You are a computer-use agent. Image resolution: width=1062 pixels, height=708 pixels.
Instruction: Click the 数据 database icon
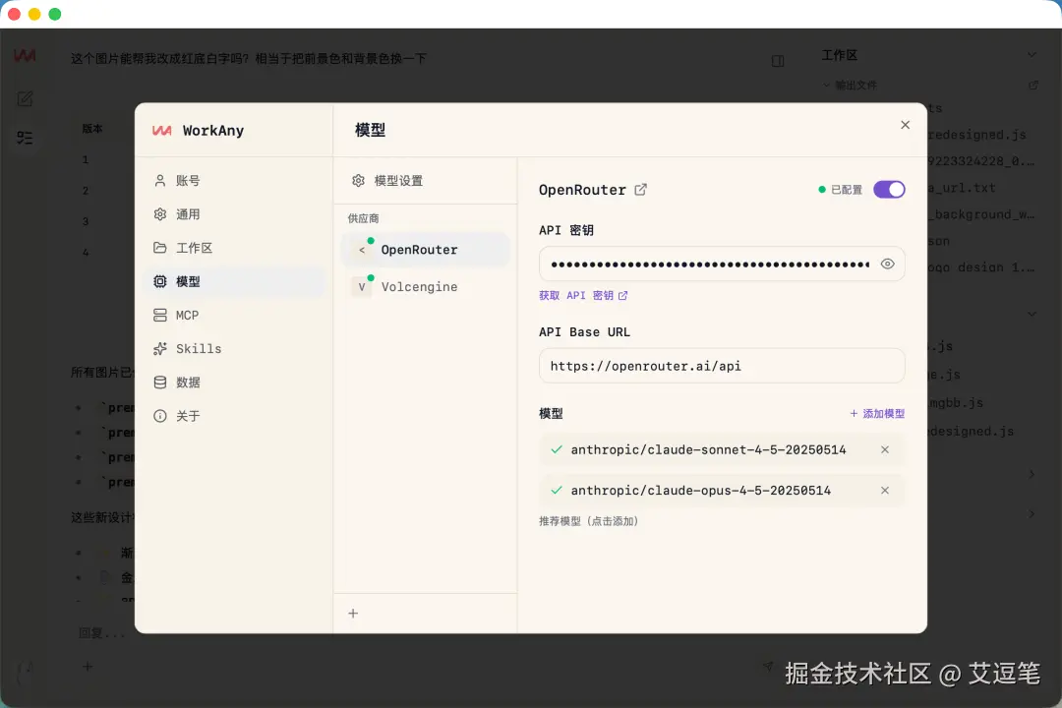pos(160,383)
